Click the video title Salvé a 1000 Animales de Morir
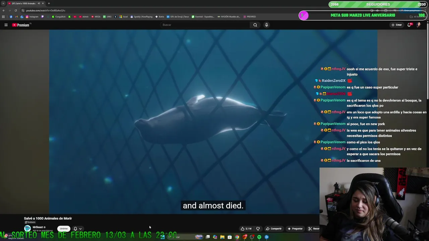429x241 pixels. [x=48, y=218]
